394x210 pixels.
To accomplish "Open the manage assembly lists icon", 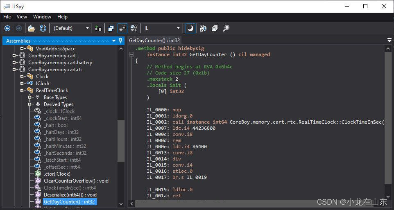I will pyautogui.click(x=98, y=28).
